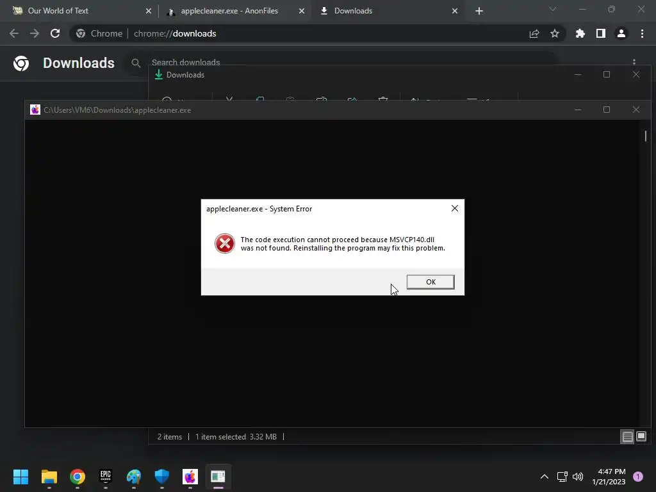Go back in Chrome
The height and width of the screenshot is (492, 656).
tap(14, 33)
